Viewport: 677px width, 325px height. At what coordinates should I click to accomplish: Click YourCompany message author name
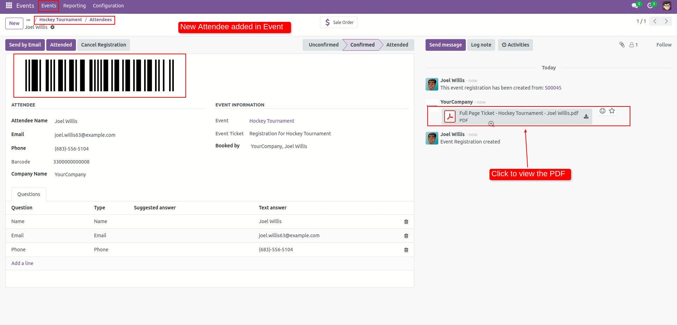(456, 102)
